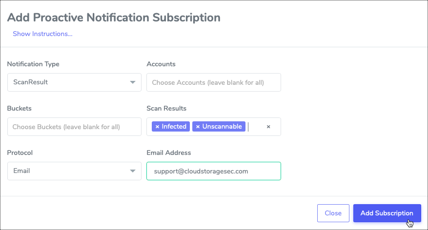428x230 pixels.
Task: Click the Add Subscription button
Action: 387,213
